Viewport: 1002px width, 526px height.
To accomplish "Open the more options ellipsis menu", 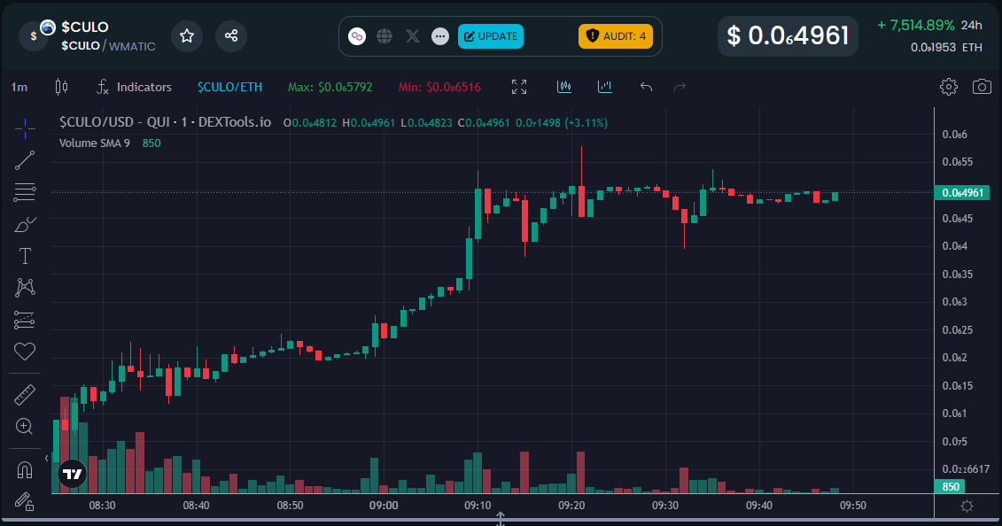I will pyautogui.click(x=440, y=35).
